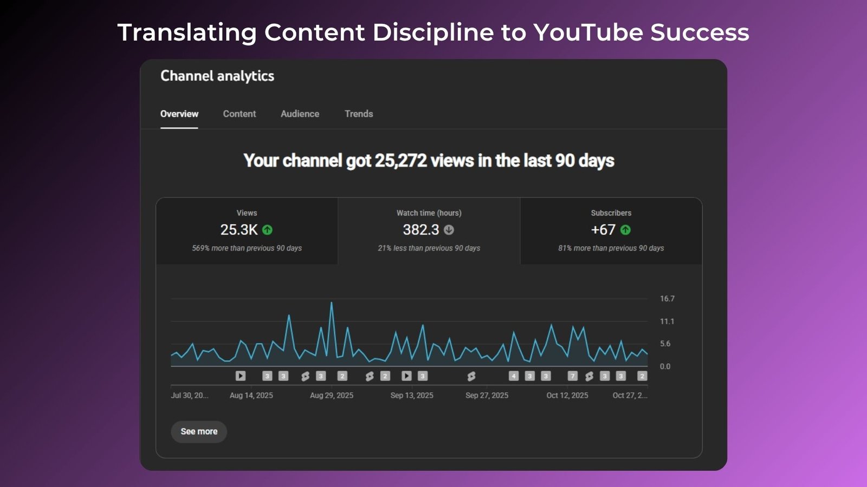Click gray down arrow beside 382.3 watch time
This screenshot has width=867, height=487.
(449, 230)
